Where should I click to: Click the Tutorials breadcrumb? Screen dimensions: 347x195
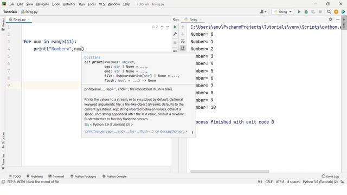coord(10,12)
